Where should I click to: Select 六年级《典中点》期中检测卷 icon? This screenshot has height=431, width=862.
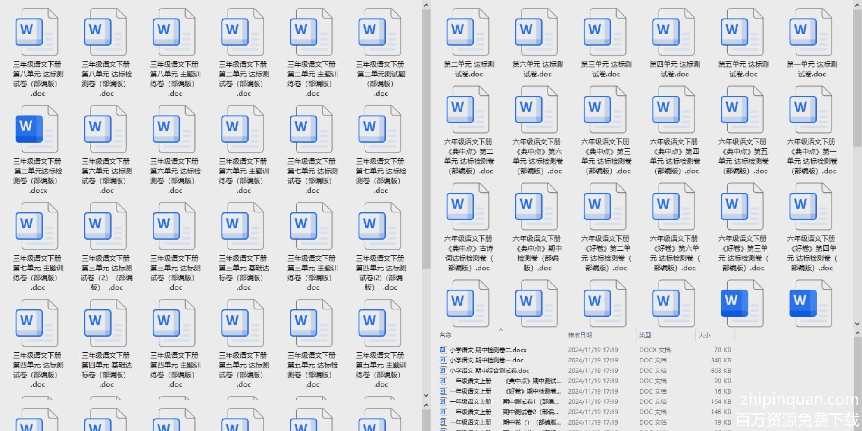[x=537, y=206]
